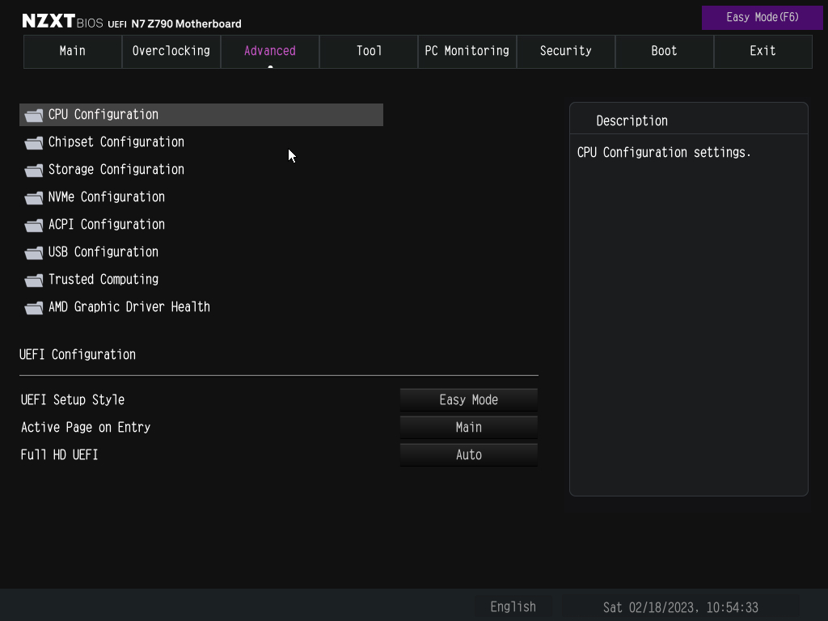Open the AMD Graphic Driver Health folder icon
Screen dimensions: 828x621
(33, 306)
